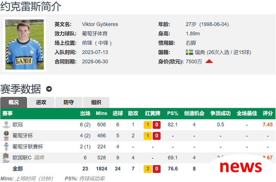Click the 69.1 pass percentage cell
Image resolution: width=276 pixels, height=182 pixels.
click(x=172, y=158)
